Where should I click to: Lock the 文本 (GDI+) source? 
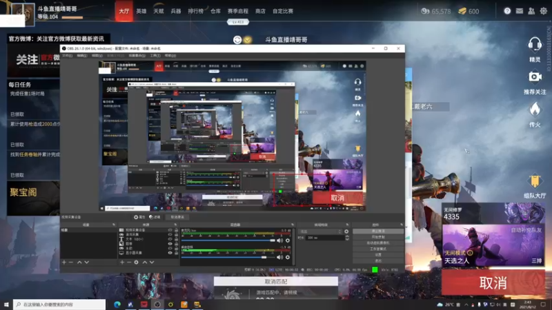click(x=176, y=239)
